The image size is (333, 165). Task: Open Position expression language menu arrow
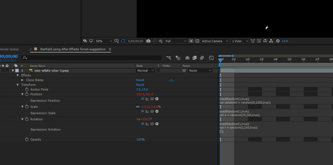pos(157,99)
